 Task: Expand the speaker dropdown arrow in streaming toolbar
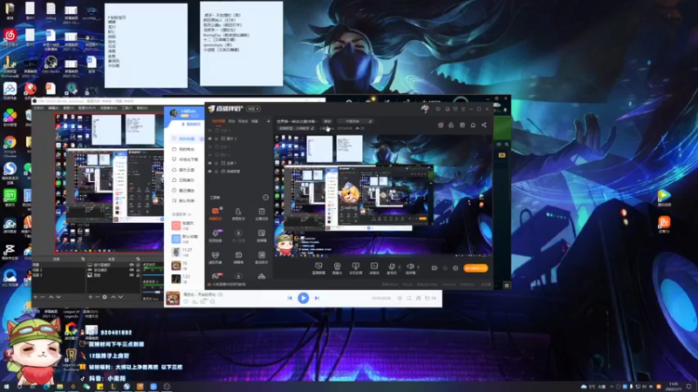point(418,267)
